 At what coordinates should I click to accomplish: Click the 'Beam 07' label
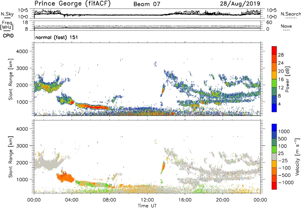[x=147, y=4]
